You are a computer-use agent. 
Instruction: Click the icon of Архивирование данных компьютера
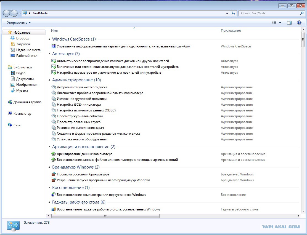tap(54, 154)
